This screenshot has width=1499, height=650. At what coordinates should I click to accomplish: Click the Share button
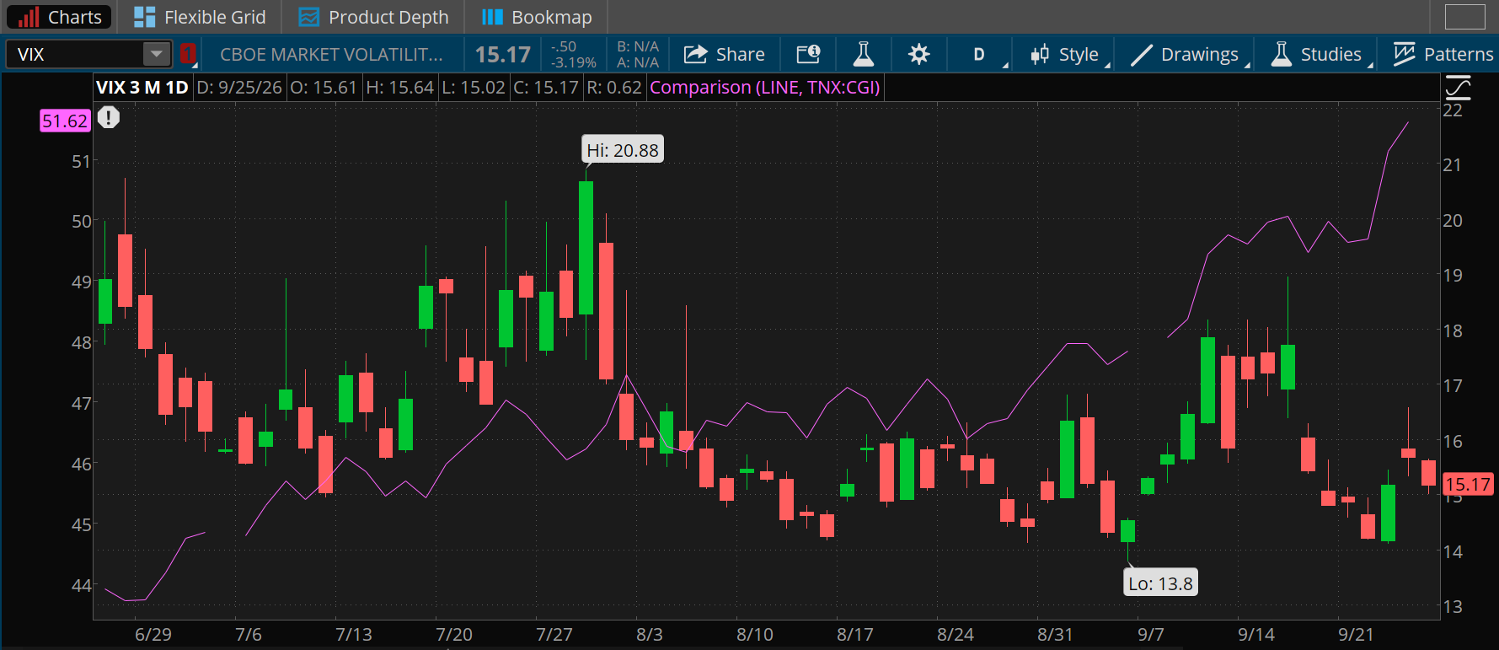[724, 55]
